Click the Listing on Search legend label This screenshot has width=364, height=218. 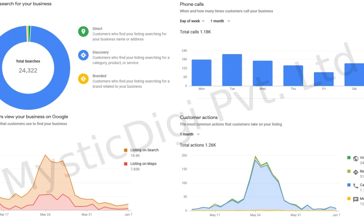click(x=144, y=150)
